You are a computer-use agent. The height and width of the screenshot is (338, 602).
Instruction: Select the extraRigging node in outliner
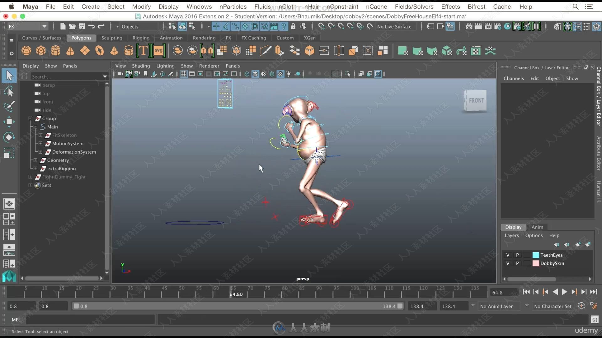coord(61,169)
